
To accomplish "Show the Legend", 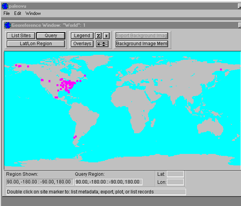I will [x=82, y=36].
